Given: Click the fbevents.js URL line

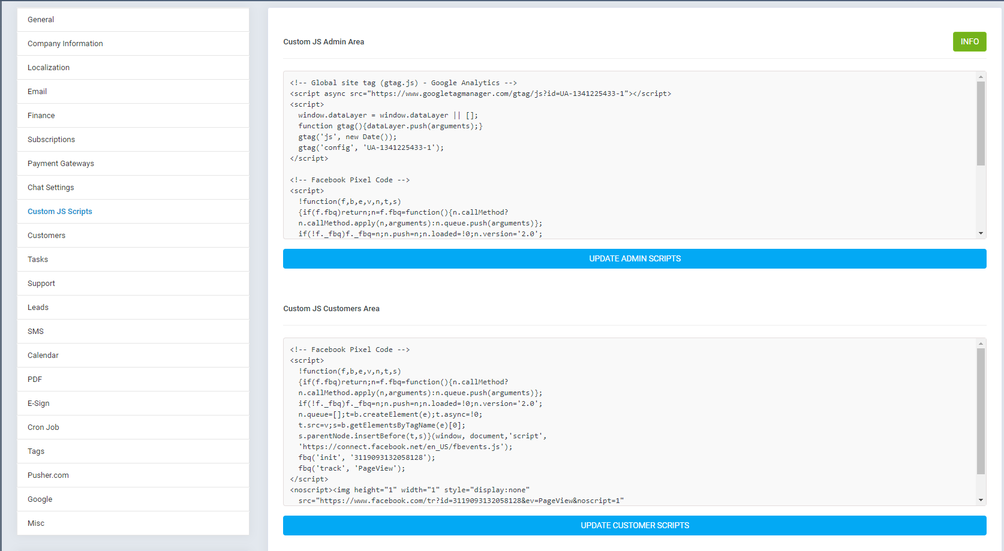Looking at the screenshot, I should click(x=405, y=447).
